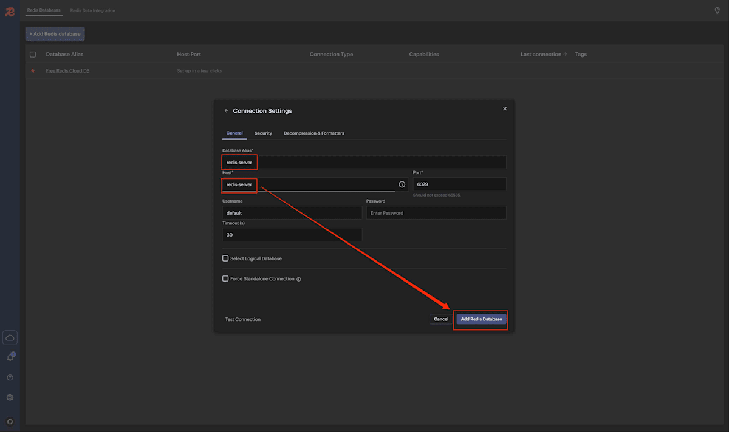Click the Connection Type column header

click(331, 55)
